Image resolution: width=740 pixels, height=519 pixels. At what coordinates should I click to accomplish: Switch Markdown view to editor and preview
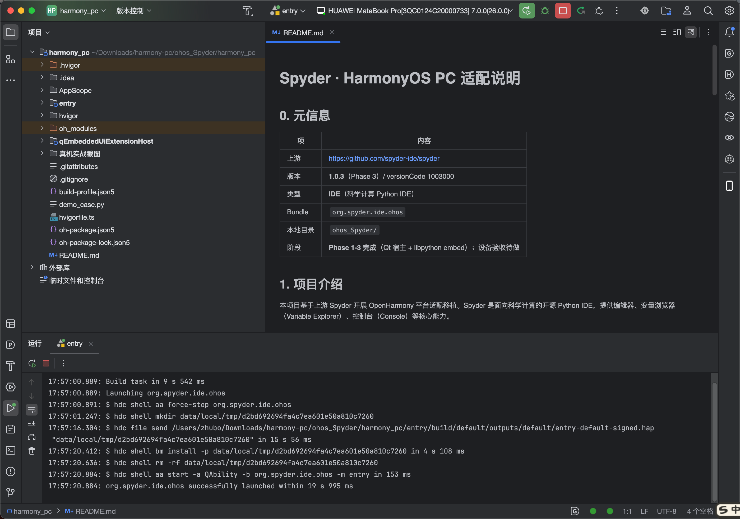tap(677, 32)
